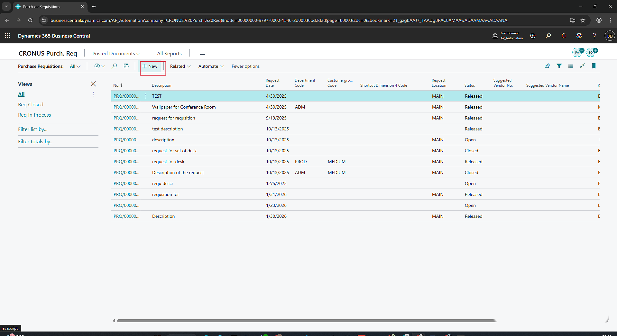The width and height of the screenshot is (617, 336).
Task: Open the All Reports menu item
Action: coord(169,53)
